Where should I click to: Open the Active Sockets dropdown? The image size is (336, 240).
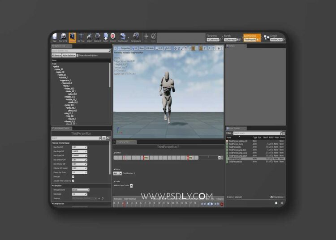coord(69,56)
